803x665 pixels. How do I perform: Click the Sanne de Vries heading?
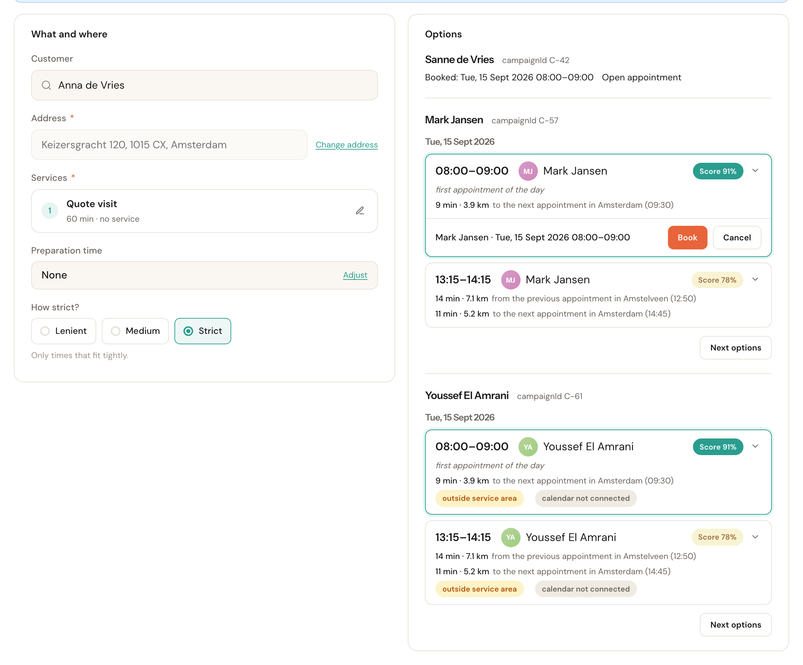point(459,60)
